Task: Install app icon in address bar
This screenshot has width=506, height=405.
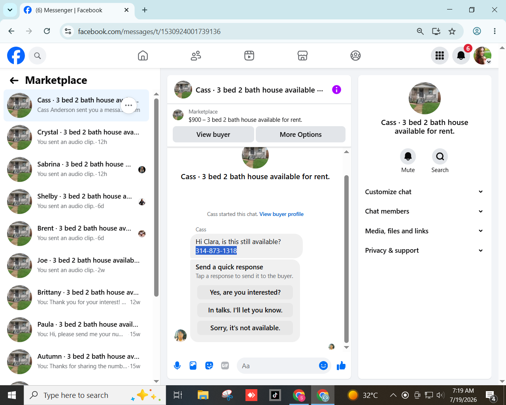Action: (436, 31)
